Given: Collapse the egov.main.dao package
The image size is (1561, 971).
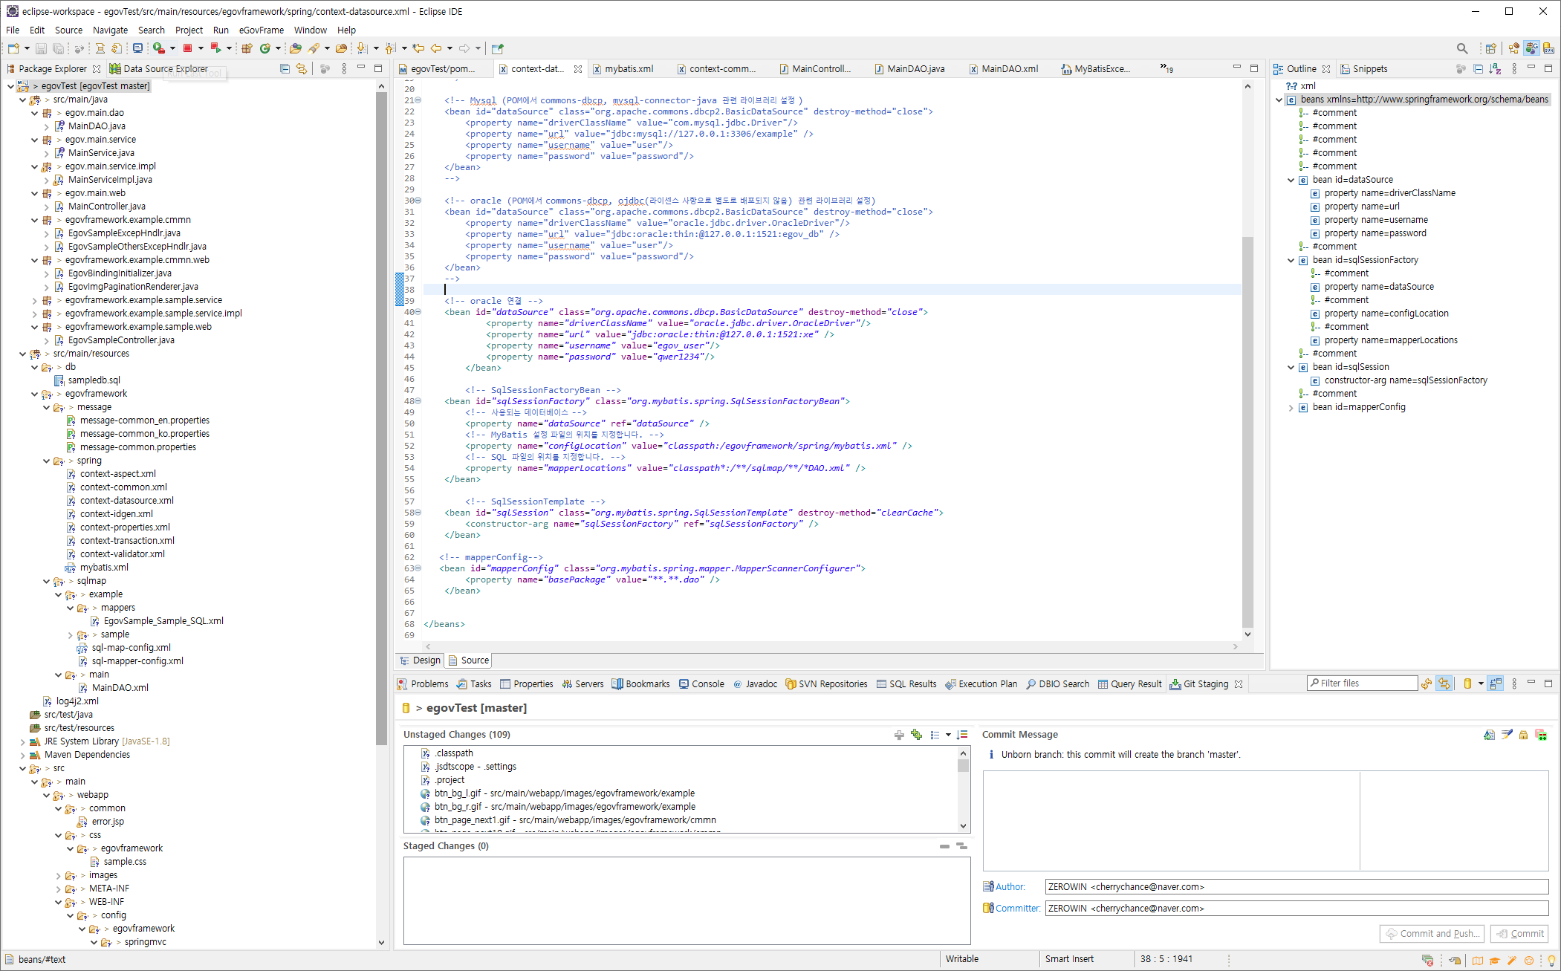Looking at the screenshot, I should pyautogui.click(x=35, y=113).
